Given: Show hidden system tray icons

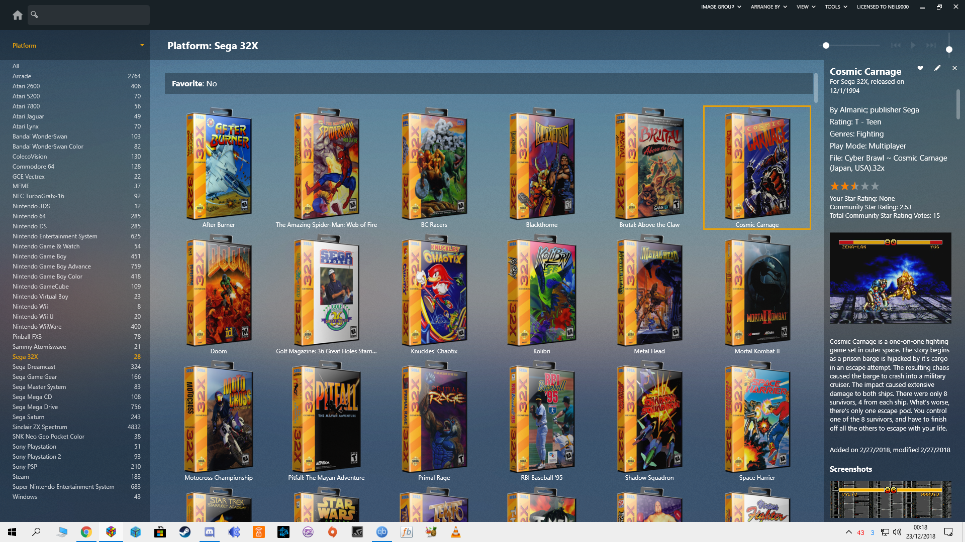Looking at the screenshot, I should [849, 532].
